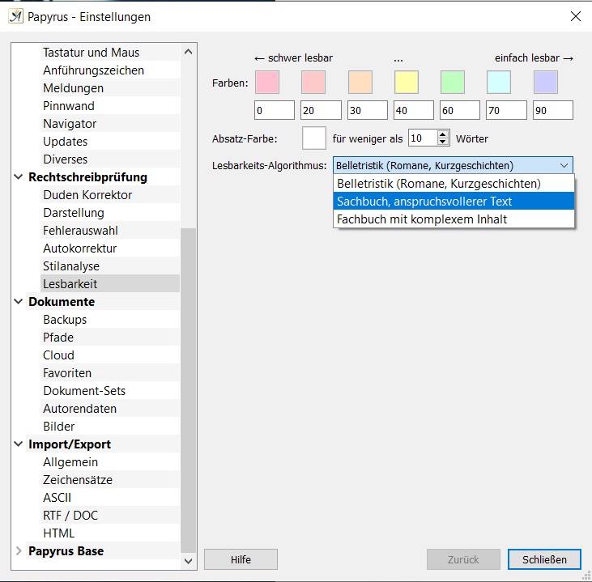This screenshot has width=592, height=582.
Task: Collapse the Import/Export section
Action: click(x=18, y=444)
